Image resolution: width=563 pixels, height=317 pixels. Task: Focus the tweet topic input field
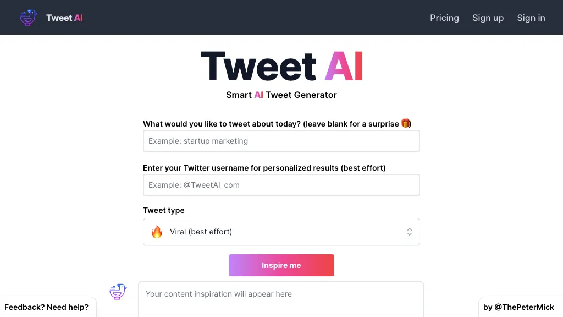coord(281,141)
